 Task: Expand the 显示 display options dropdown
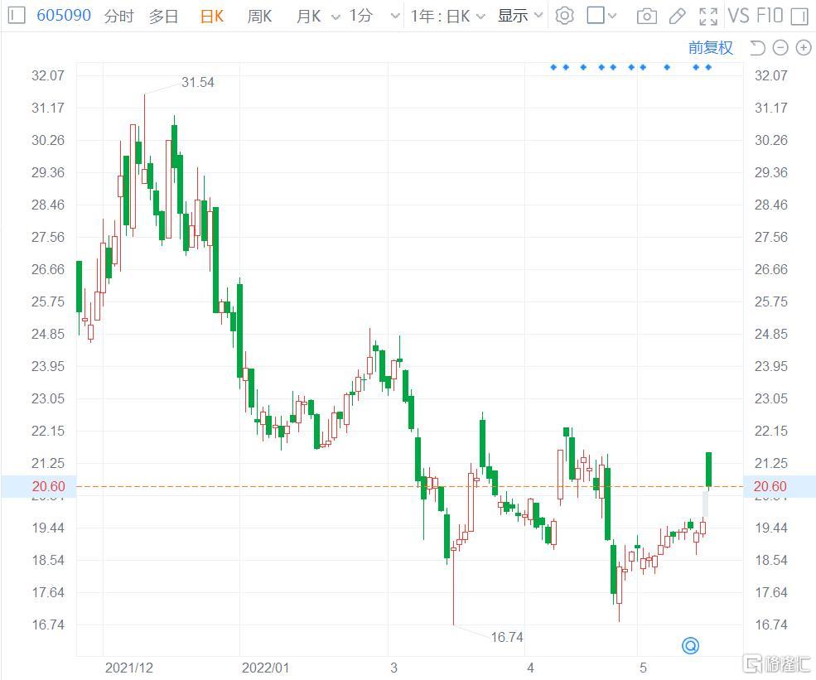pos(520,16)
